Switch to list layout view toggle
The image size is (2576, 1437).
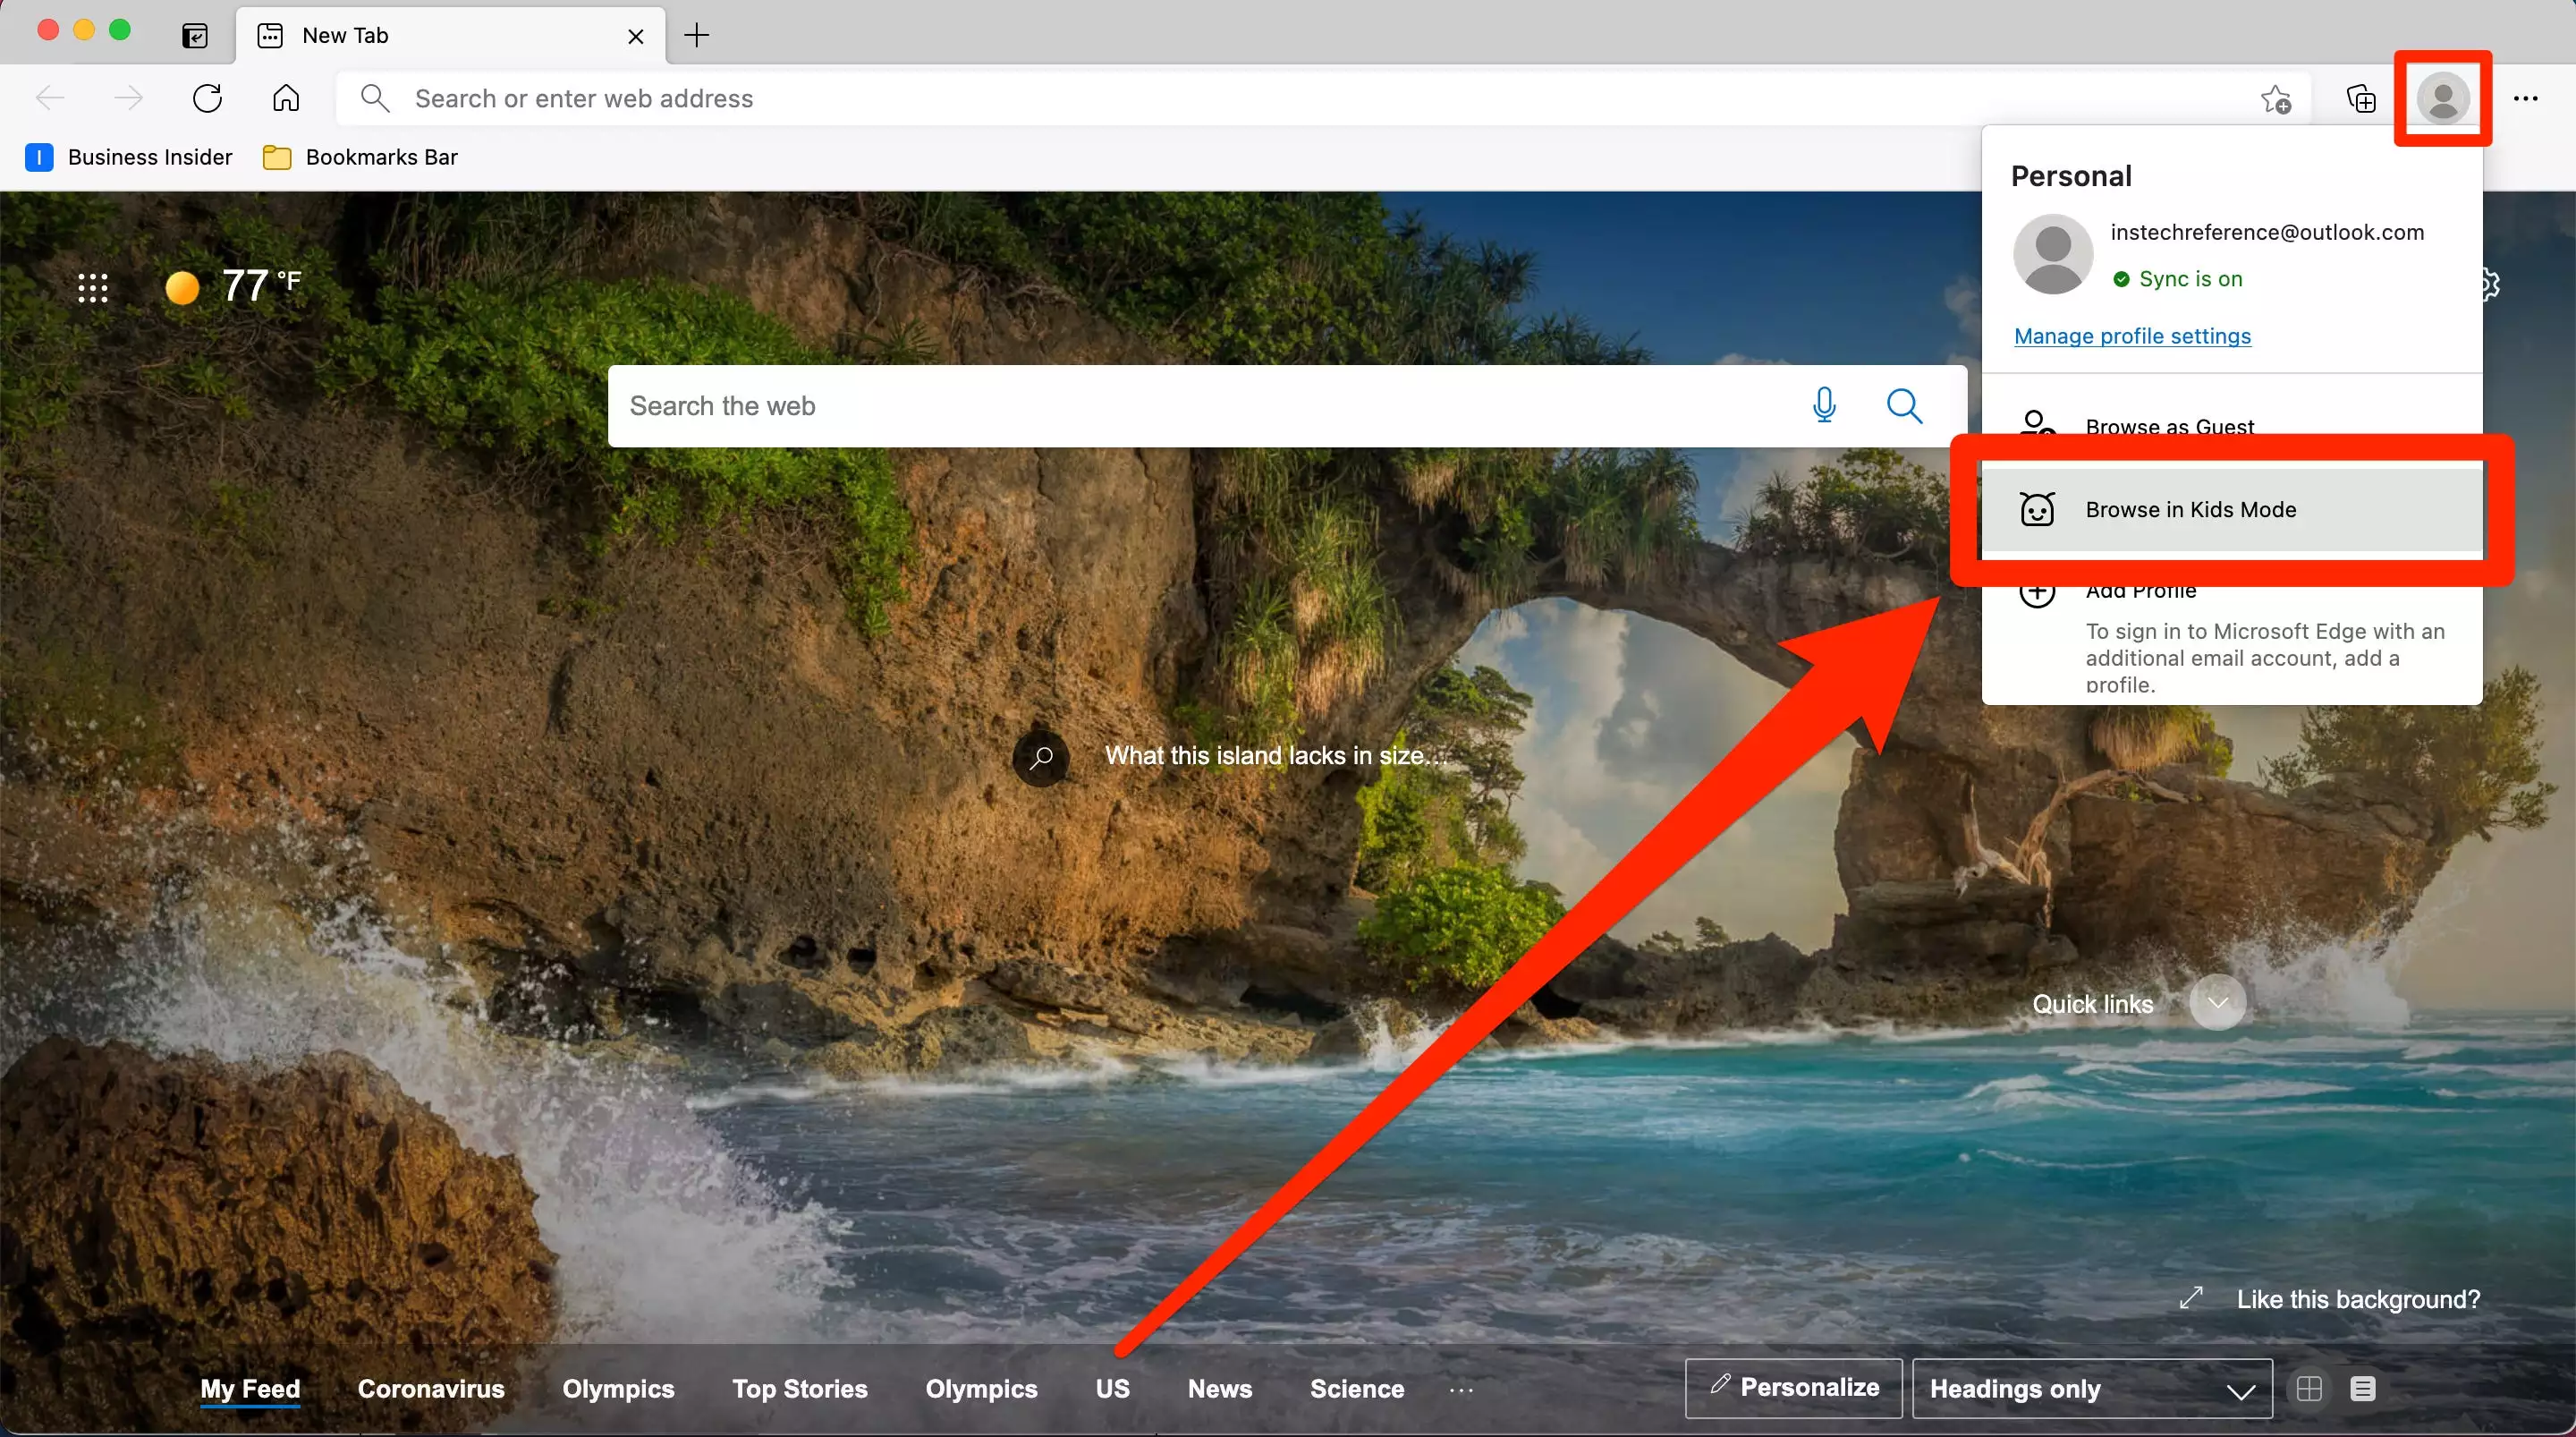2363,1388
